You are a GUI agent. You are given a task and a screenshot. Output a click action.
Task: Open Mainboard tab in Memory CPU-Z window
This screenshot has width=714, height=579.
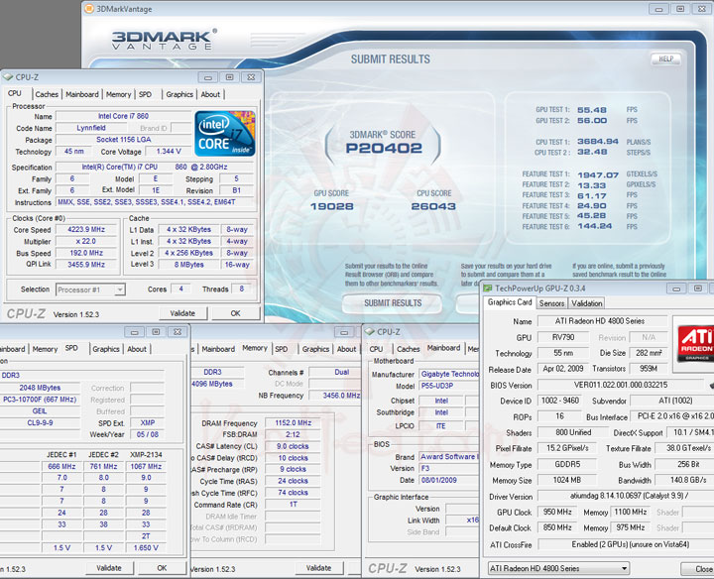pyautogui.click(x=218, y=349)
